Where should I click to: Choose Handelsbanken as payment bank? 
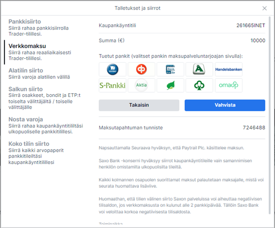228,69
